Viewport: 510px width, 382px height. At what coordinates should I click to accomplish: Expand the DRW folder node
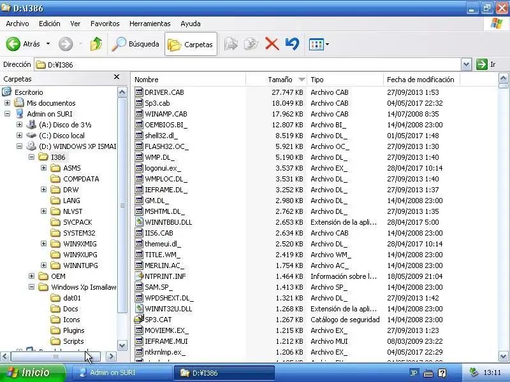43,189
